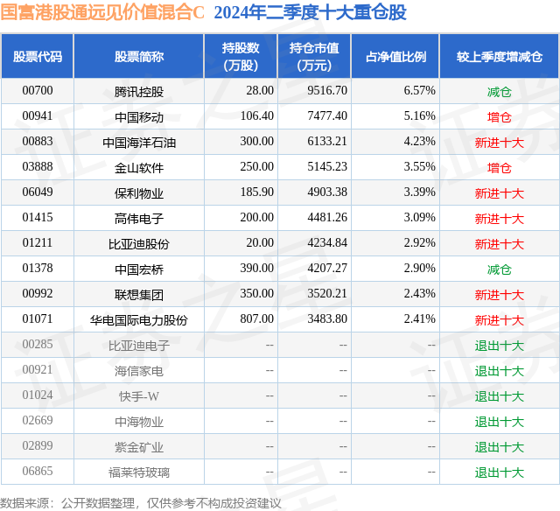Click market value 4481.26

[327, 218]
